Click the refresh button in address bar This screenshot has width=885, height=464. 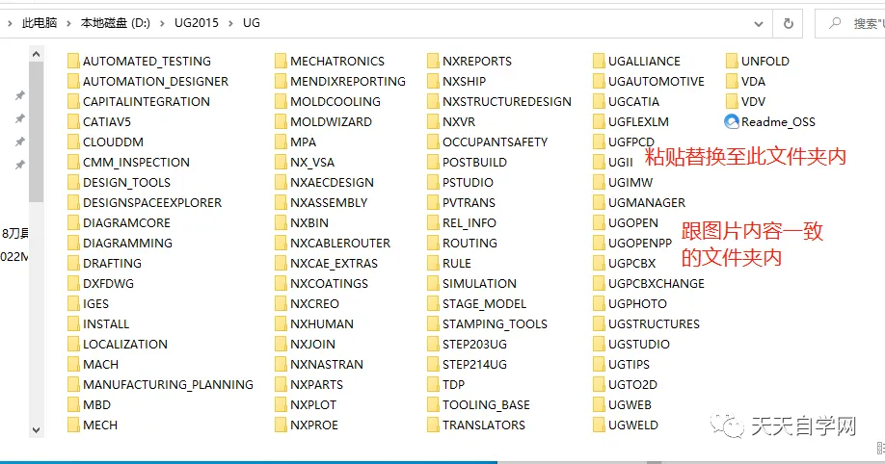pos(789,24)
